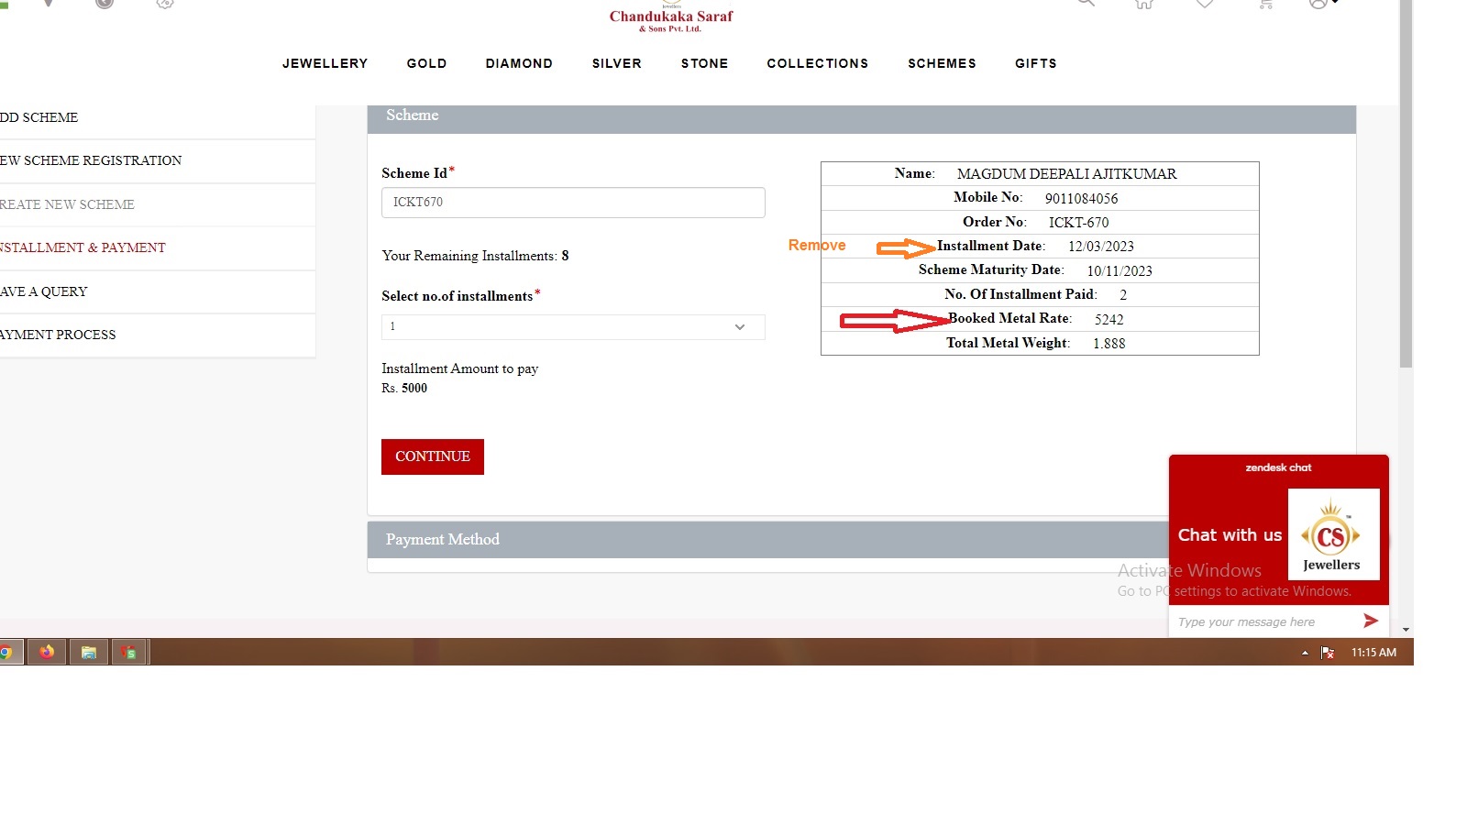
Task: Open the STONE menu
Action: pos(704,63)
